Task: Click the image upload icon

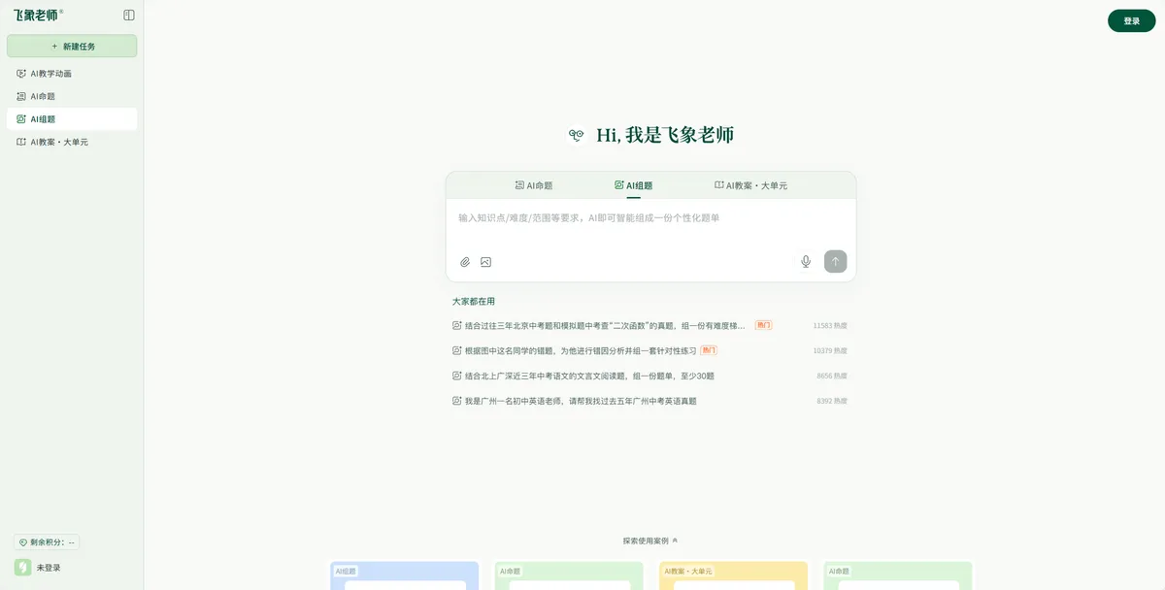Action: tap(485, 262)
